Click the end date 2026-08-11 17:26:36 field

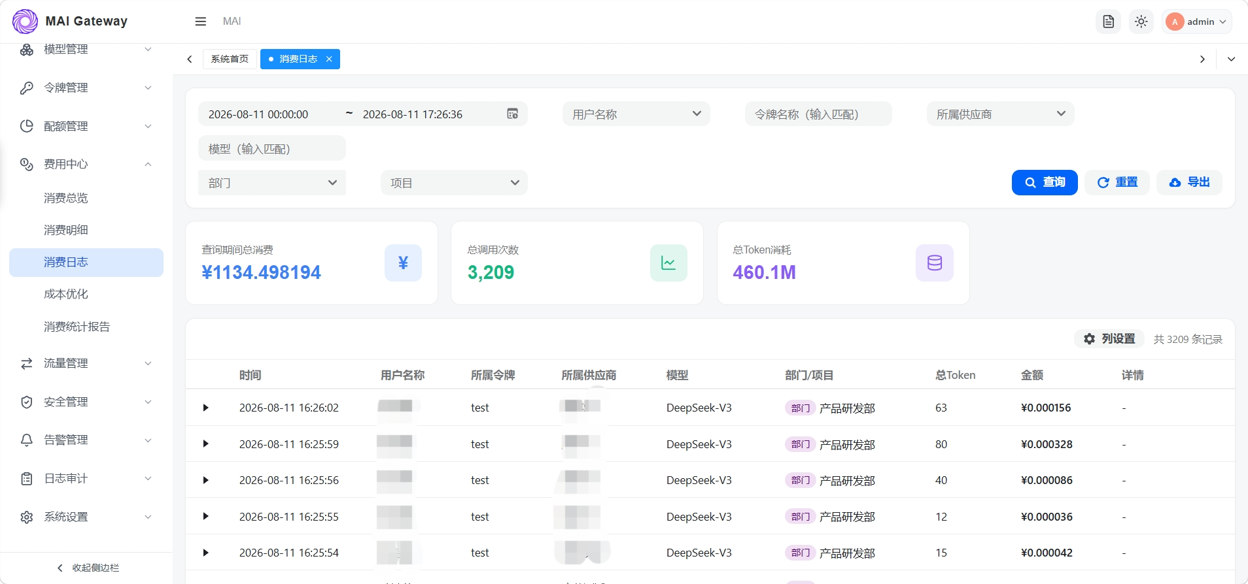tap(413, 114)
